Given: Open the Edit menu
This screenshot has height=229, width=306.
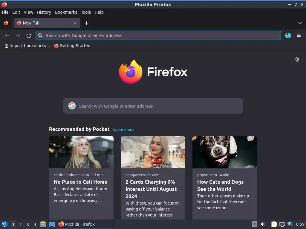Looking at the screenshot, I should [x=16, y=12].
